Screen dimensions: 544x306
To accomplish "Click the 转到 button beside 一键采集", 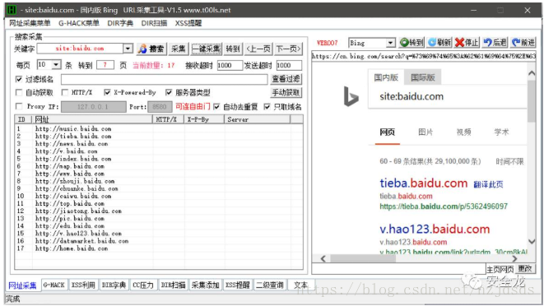I will click(x=233, y=49).
